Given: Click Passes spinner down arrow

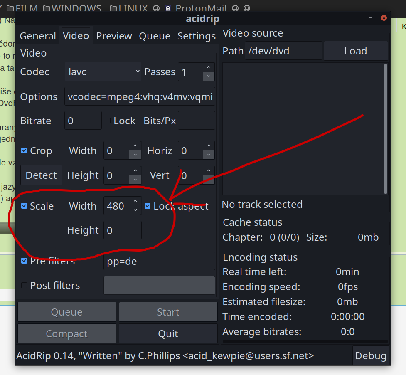Looking at the screenshot, I should click(x=209, y=76).
